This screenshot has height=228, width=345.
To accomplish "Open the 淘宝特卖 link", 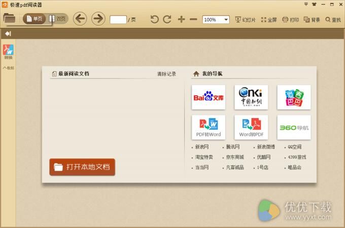I will (x=204, y=157).
